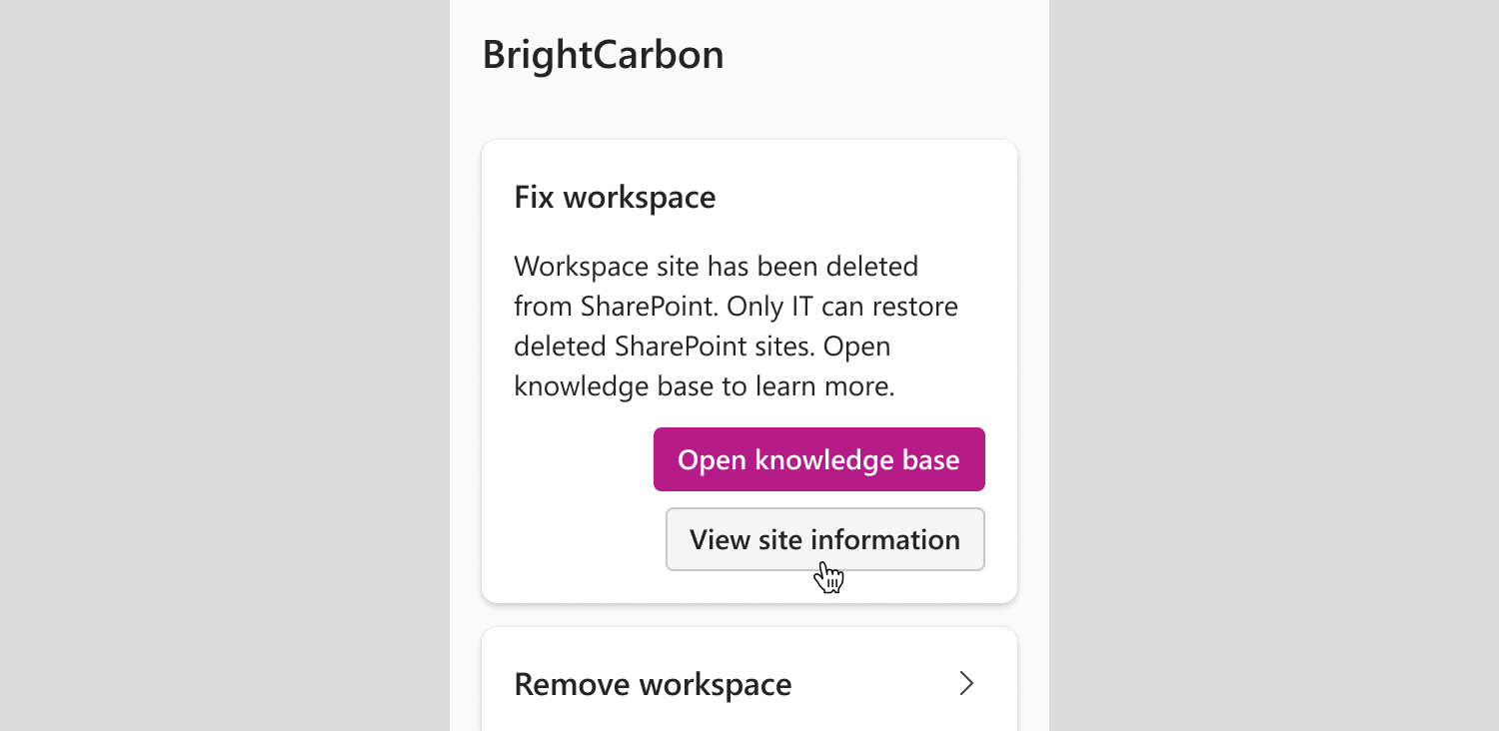1499x731 pixels.
Task: Click the Workspace site deleted message
Action: click(737, 327)
